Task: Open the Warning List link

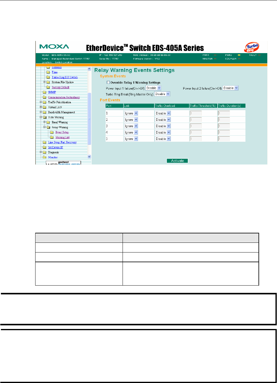Action: pos(62,137)
